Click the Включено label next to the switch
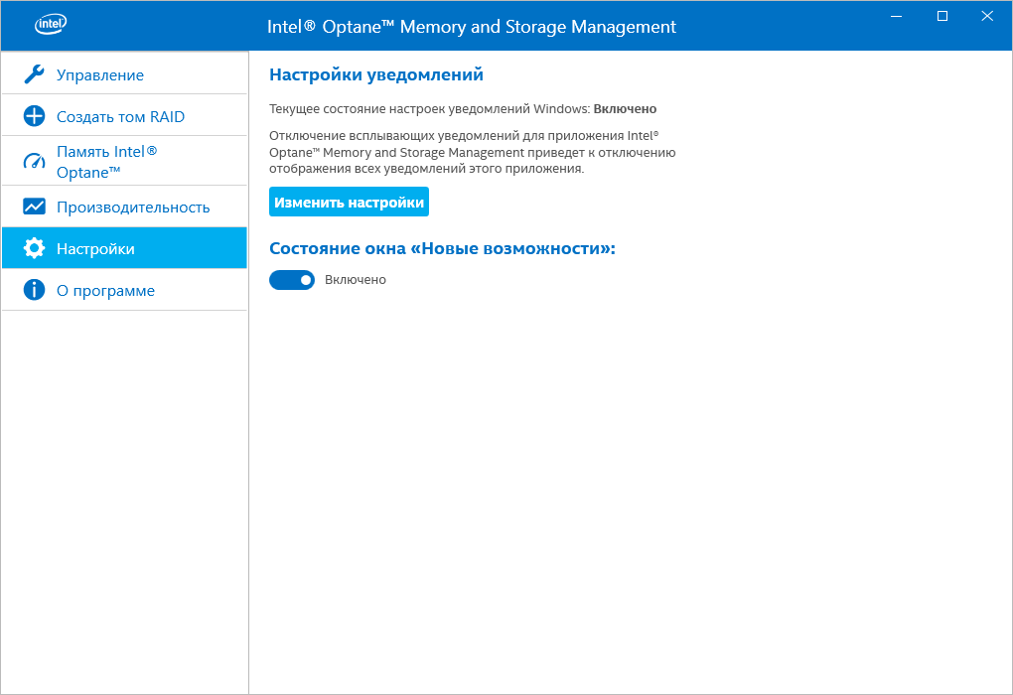This screenshot has height=695, width=1013. (x=356, y=280)
